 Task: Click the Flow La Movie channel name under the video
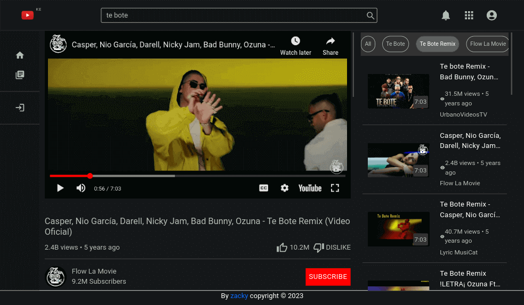pos(94,271)
